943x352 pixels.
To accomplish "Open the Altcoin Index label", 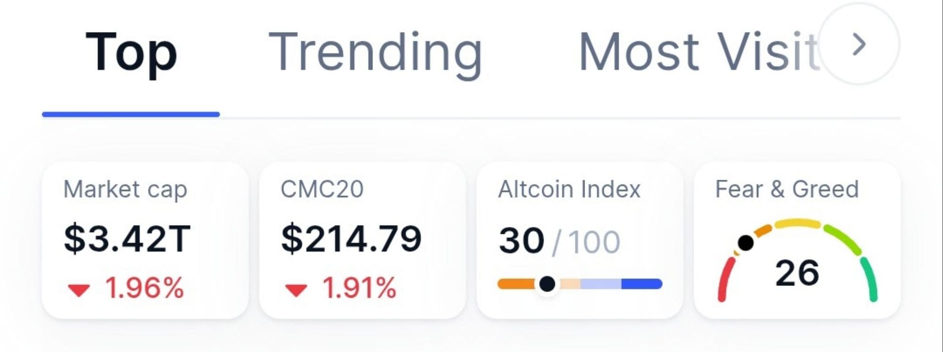I will pos(569,190).
